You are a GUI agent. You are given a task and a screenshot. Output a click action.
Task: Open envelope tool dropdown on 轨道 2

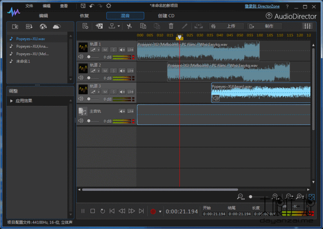click(99, 71)
